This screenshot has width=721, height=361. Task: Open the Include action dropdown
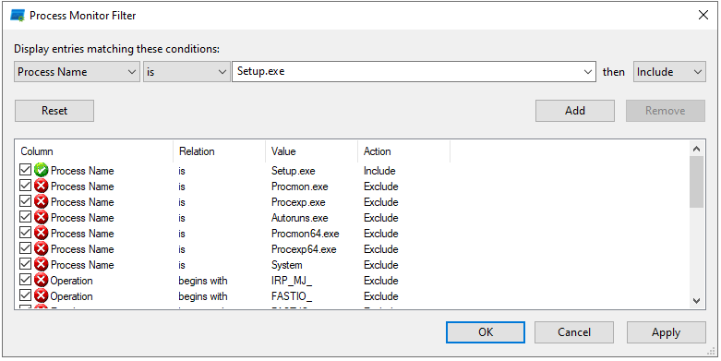(x=669, y=72)
